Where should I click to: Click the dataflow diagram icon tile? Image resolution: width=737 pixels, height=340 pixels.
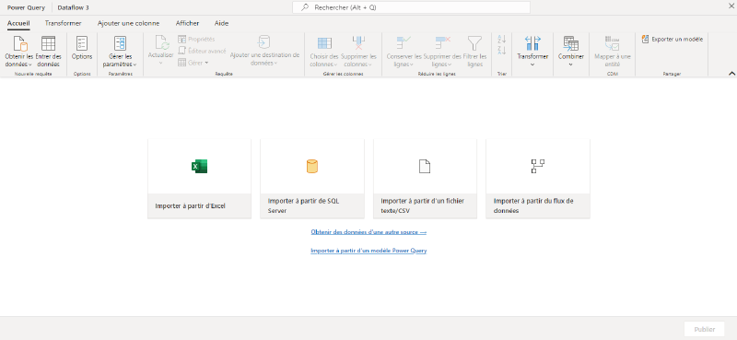pyautogui.click(x=538, y=166)
